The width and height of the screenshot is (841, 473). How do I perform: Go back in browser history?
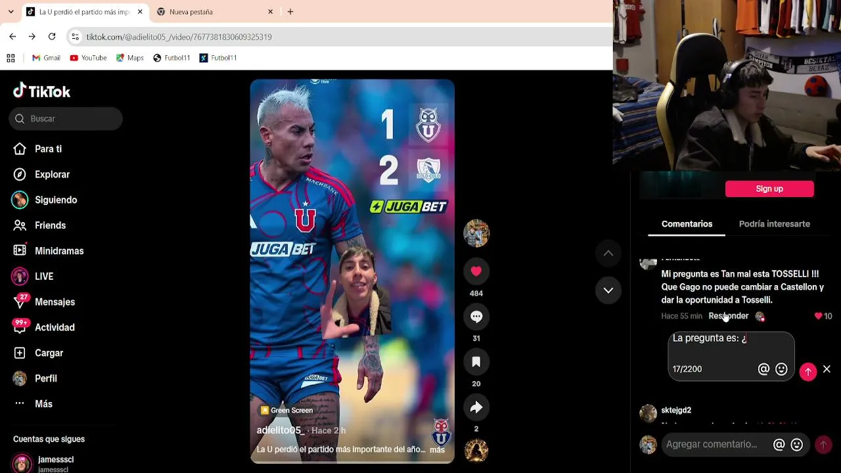(12, 37)
